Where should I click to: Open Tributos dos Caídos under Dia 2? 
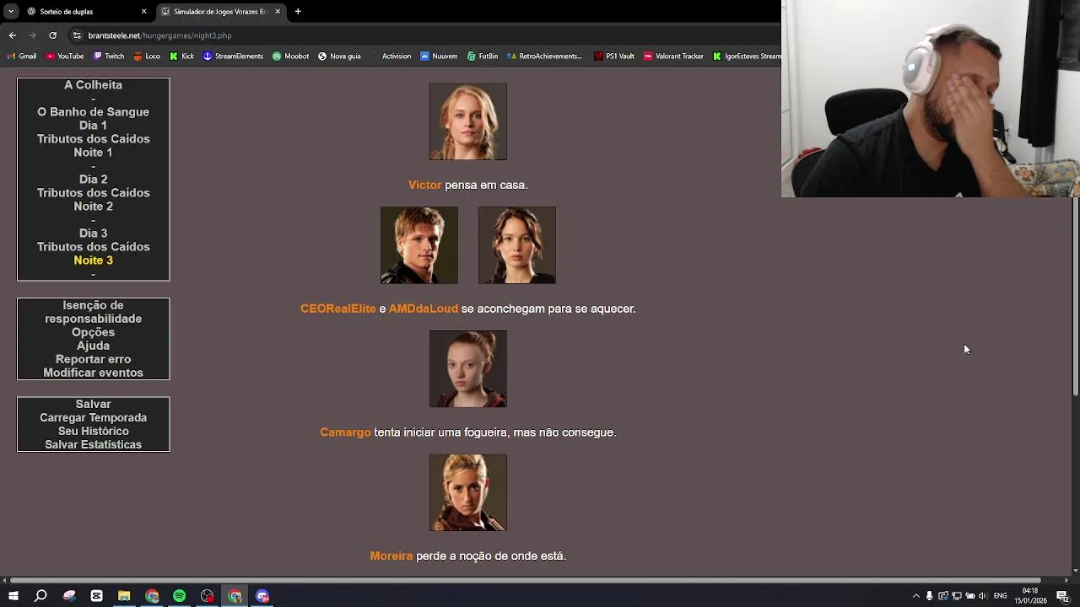[93, 193]
